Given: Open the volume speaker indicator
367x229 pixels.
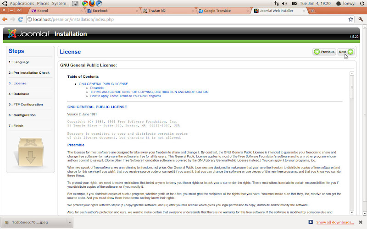Looking at the screenshot, I should (284, 3).
